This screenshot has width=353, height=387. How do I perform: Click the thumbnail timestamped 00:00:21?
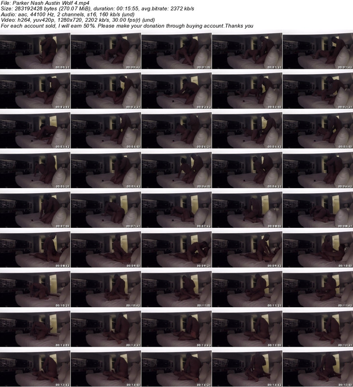pos(35,51)
